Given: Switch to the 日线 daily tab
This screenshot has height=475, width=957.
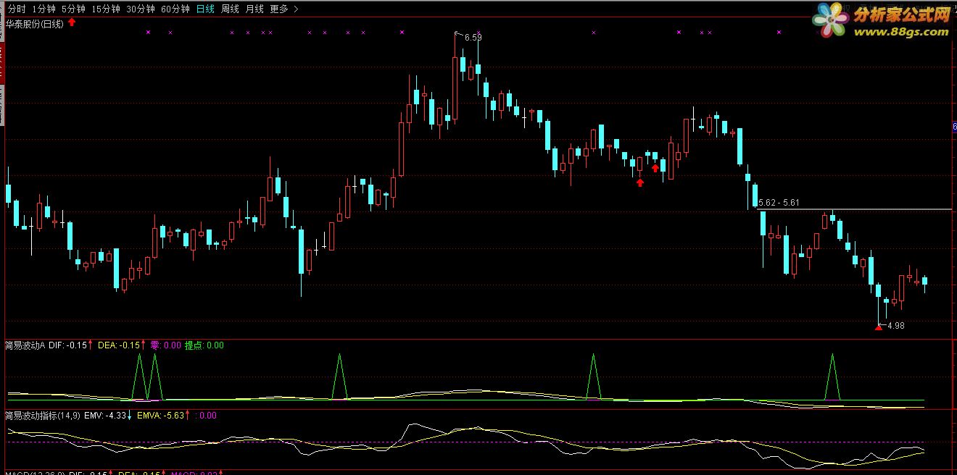Looking at the screenshot, I should (205, 9).
